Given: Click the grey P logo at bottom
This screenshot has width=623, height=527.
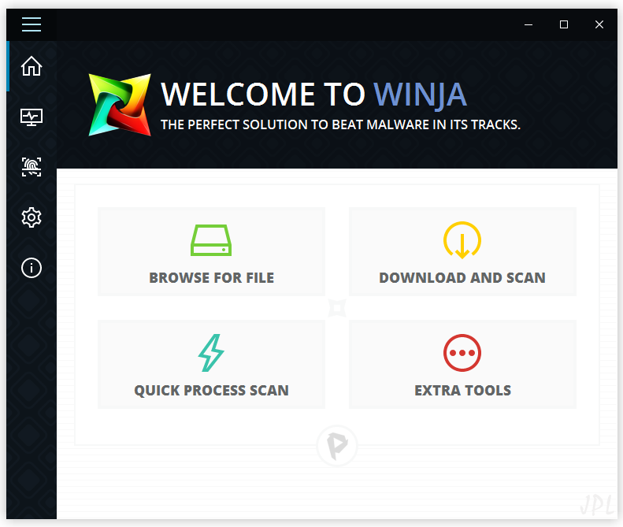Looking at the screenshot, I should pyautogui.click(x=337, y=446).
